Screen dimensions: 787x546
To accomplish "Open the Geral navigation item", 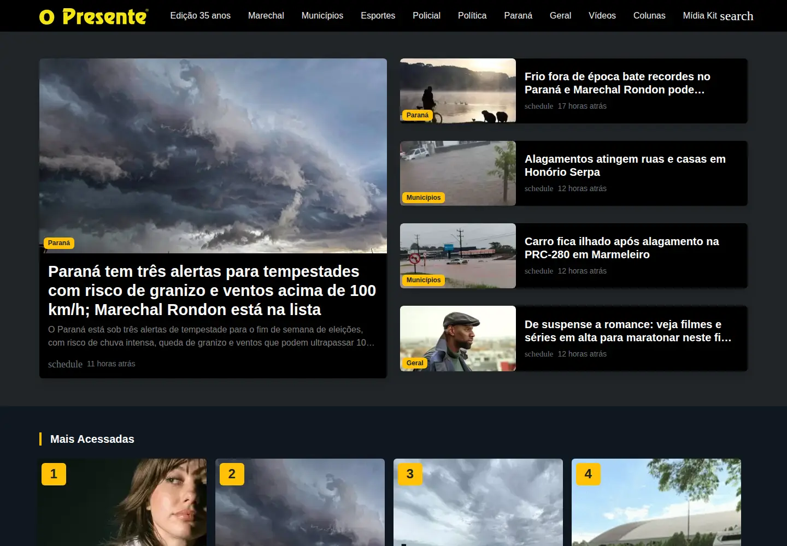I will point(560,16).
